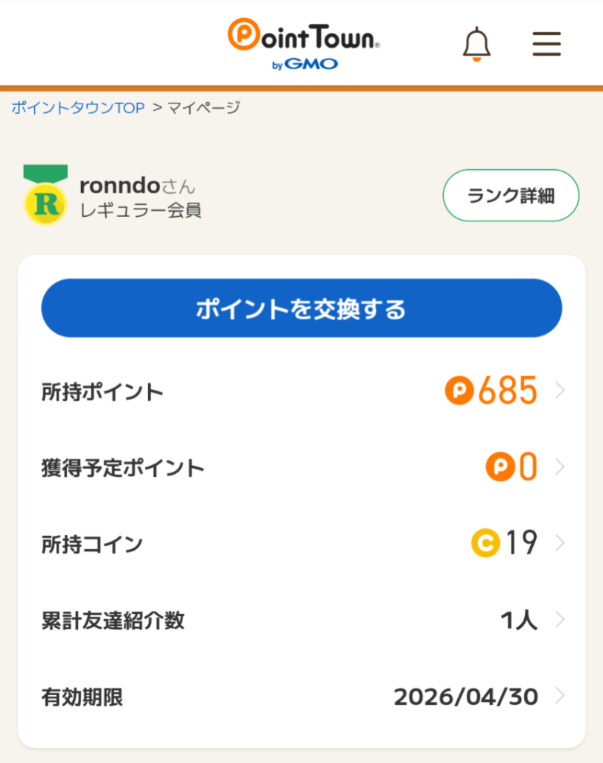This screenshot has width=603, height=763.
Task: Open the 所持コイン label
Action: tap(92, 545)
